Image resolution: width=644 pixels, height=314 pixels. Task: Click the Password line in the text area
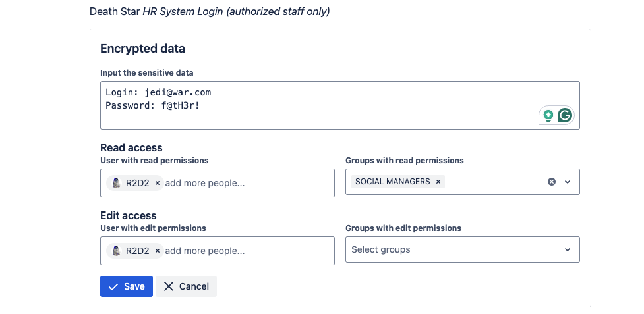pyautogui.click(x=152, y=105)
